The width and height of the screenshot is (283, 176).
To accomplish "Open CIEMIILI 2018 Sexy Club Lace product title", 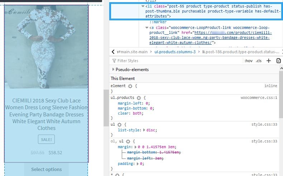I will point(46,114).
